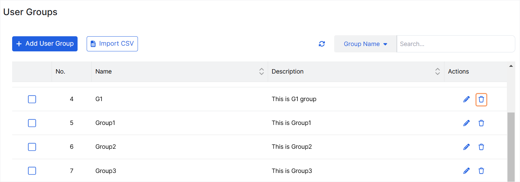This screenshot has width=520, height=182.
Task: Click the pencil icon for Group3
Action: 466,171
